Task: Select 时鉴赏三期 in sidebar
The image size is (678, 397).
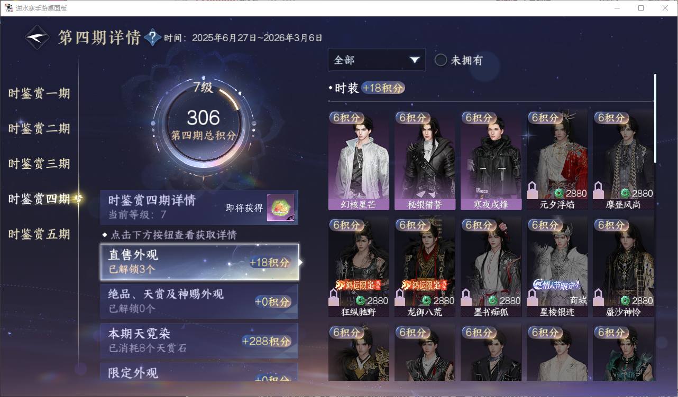Action: coord(39,164)
